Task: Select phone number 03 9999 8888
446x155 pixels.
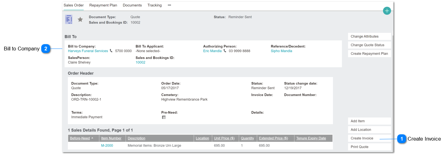Action: (240, 51)
